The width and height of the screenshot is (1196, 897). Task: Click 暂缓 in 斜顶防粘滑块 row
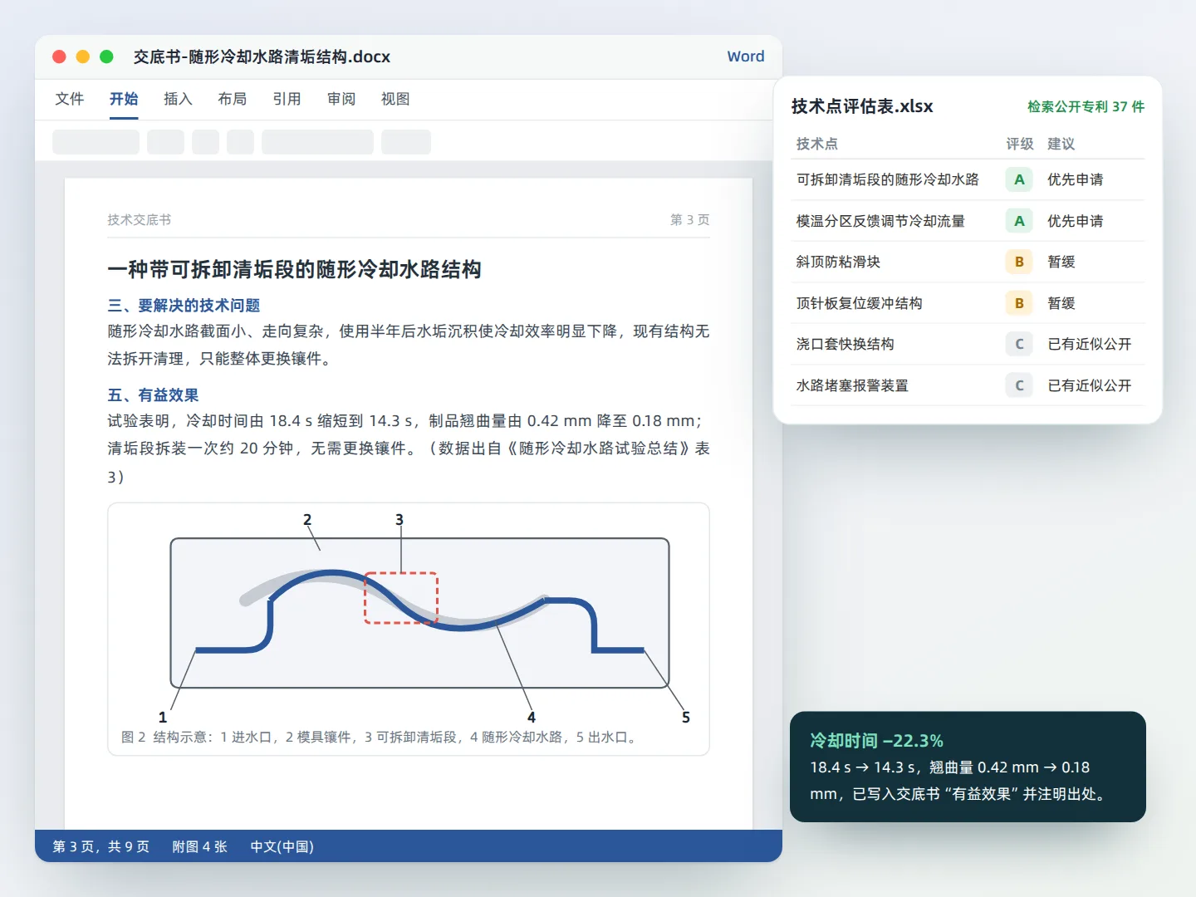1061,262
